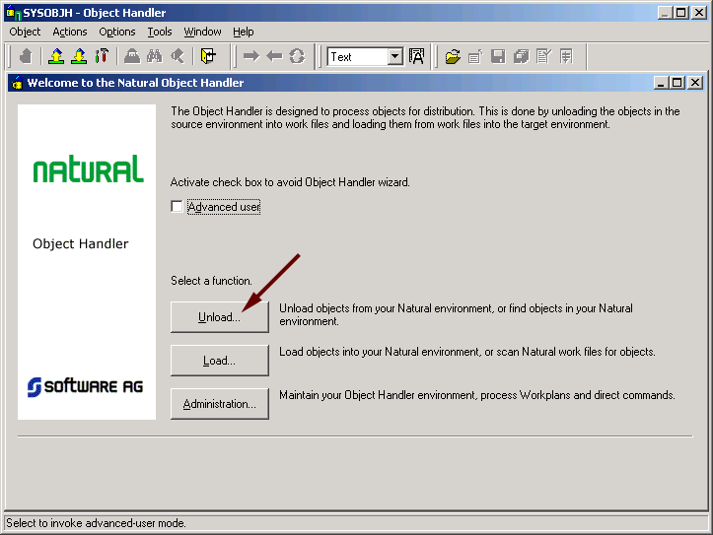Click the yellow door exit icon
Viewport: 713px width, 535px height.
point(208,57)
